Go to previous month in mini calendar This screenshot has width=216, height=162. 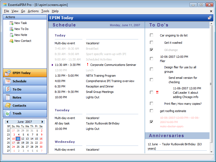point(7,122)
